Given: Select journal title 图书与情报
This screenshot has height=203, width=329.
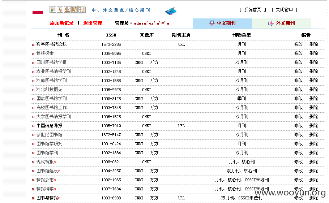Looking at the screenshot, I should 47,198.
